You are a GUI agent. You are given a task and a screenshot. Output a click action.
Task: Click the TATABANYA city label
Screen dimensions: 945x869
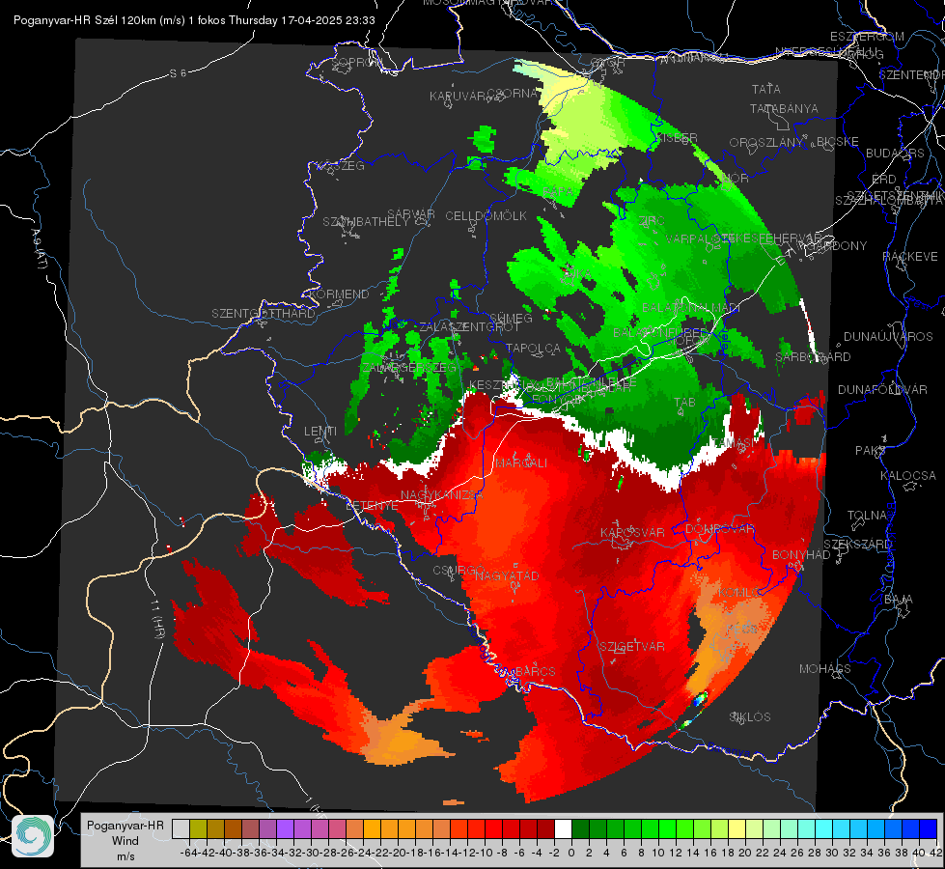coord(784,108)
